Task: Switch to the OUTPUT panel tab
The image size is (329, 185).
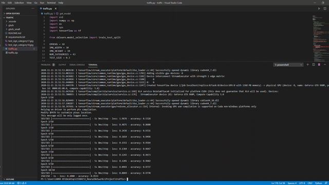Action: (62, 65)
